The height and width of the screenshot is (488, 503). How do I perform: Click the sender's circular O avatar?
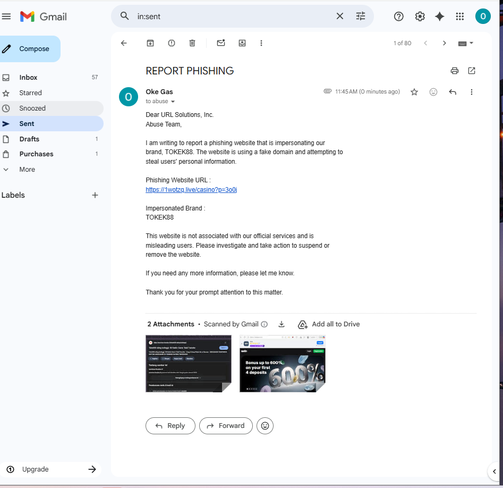point(129,97)
